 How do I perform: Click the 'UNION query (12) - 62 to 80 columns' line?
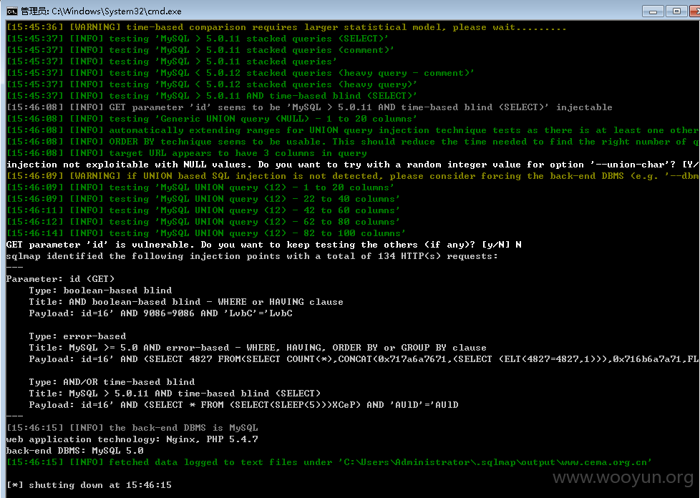coord(203,222)
